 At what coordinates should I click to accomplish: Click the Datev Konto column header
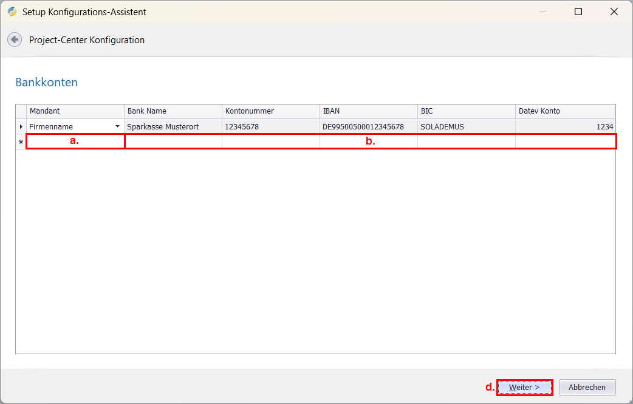pos(565,111)
